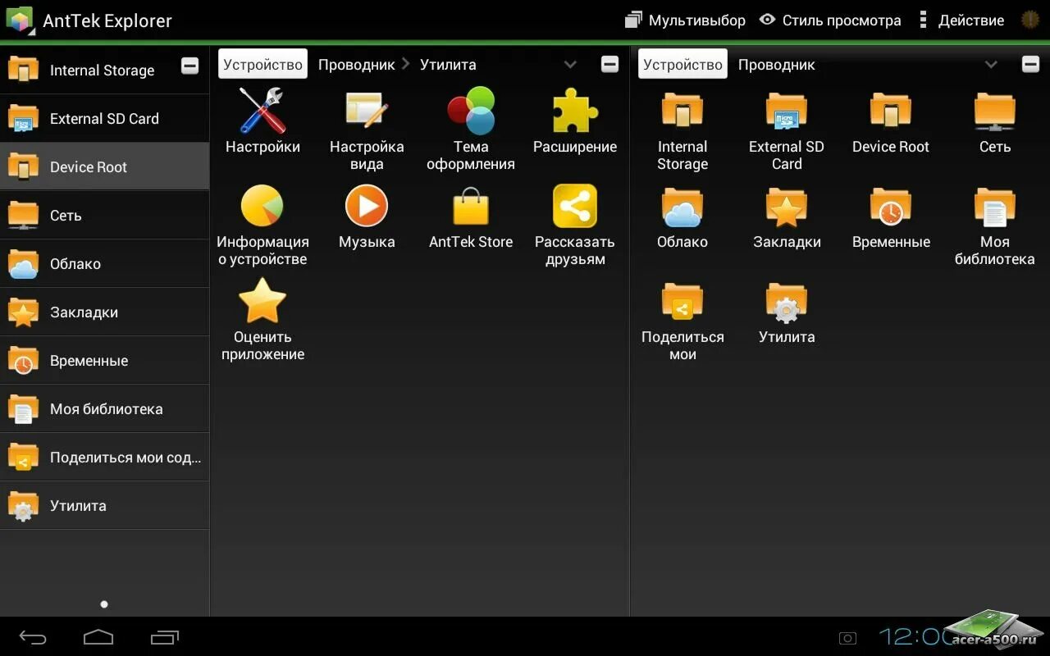Tap the Android recent apps button
The width and height of the screenshot is (1050, 656).
[x=164, y=637]
